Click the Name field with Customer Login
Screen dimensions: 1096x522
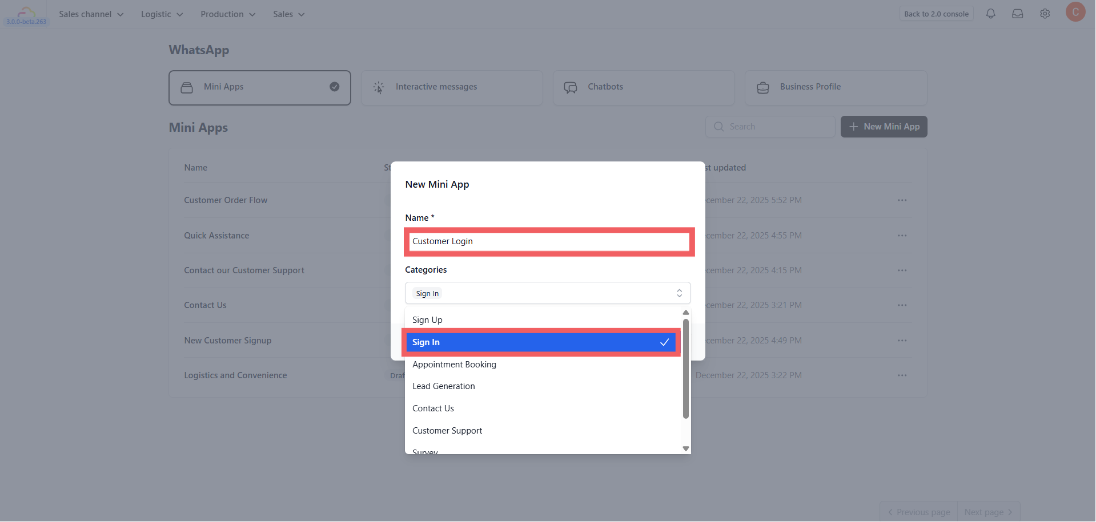click(x=549, y=241)
